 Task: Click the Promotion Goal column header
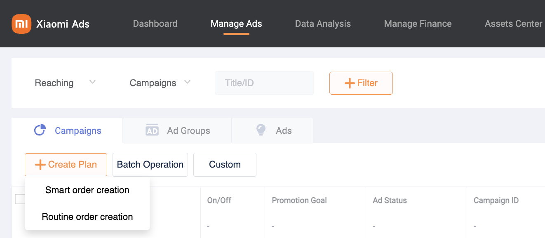[299, 201]
